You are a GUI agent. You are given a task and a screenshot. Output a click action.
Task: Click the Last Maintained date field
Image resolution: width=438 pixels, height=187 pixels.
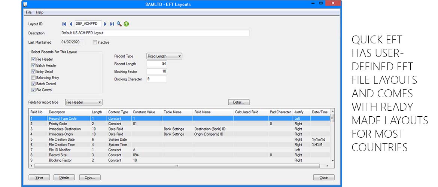[72, 42]
